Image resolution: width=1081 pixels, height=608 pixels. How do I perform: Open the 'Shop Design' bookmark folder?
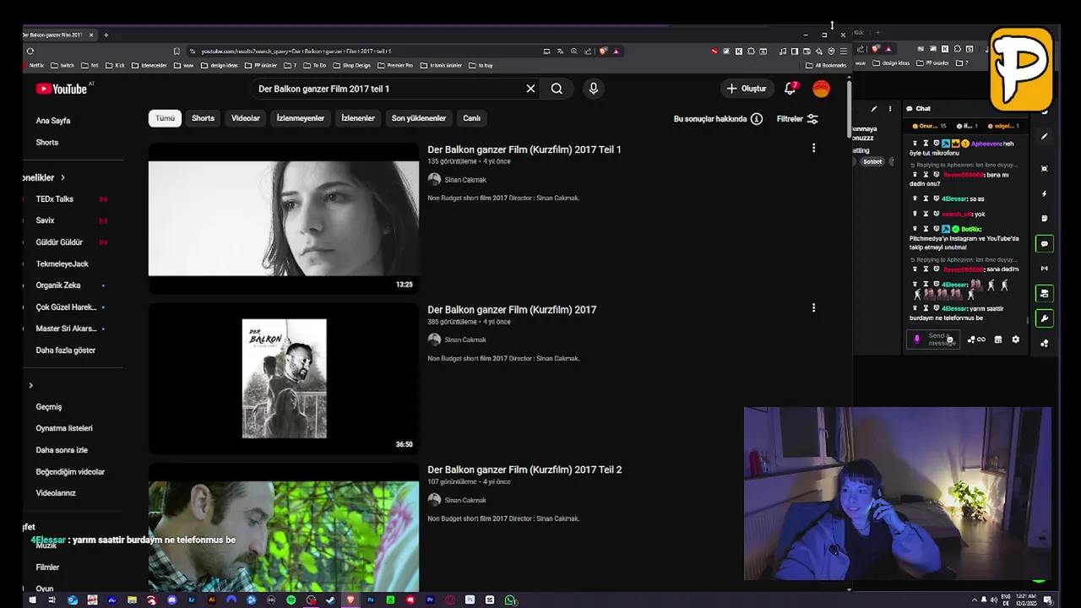tap(351, 65)
